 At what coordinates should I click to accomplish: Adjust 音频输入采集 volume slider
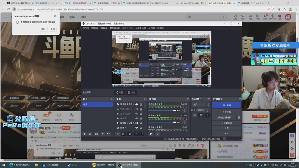(x=162, y=122)
